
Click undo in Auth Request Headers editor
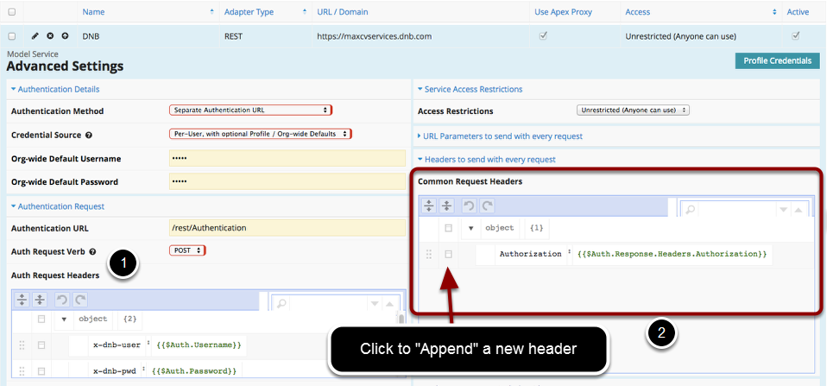62,300
